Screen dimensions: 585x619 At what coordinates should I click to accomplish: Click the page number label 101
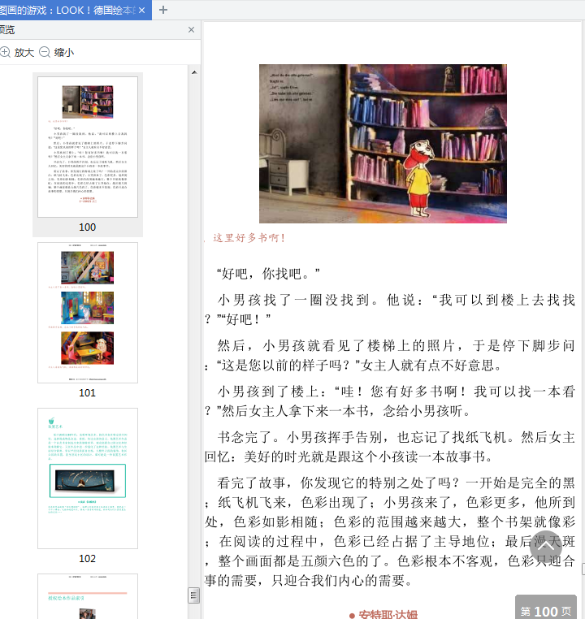[87, 393]
